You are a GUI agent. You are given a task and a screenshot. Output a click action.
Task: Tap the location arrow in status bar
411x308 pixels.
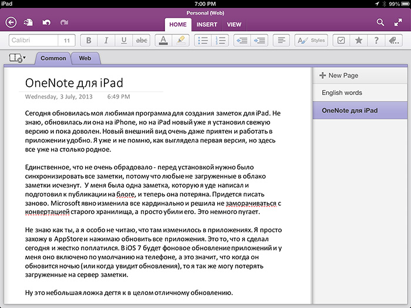coord(377,4)
